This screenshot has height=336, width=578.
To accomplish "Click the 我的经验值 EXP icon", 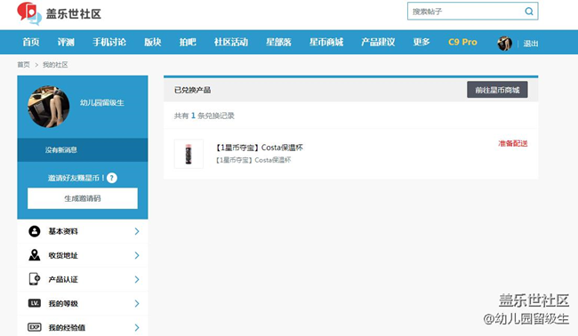I will pyautogui.click(x=35, y=327).
